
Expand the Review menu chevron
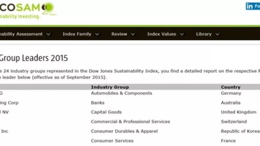[x=133, y=34]
